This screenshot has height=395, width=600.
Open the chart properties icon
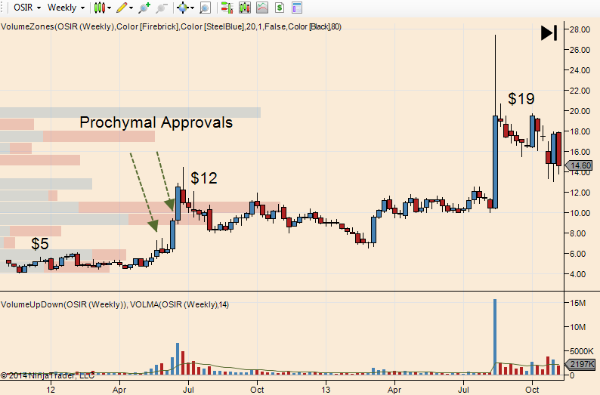coord(297,8)
